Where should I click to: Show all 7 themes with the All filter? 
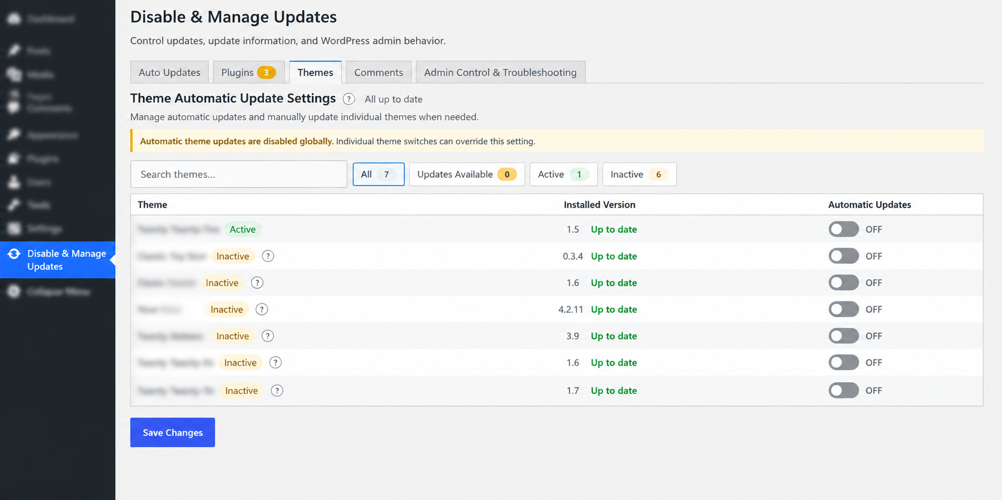coord(378,174)
